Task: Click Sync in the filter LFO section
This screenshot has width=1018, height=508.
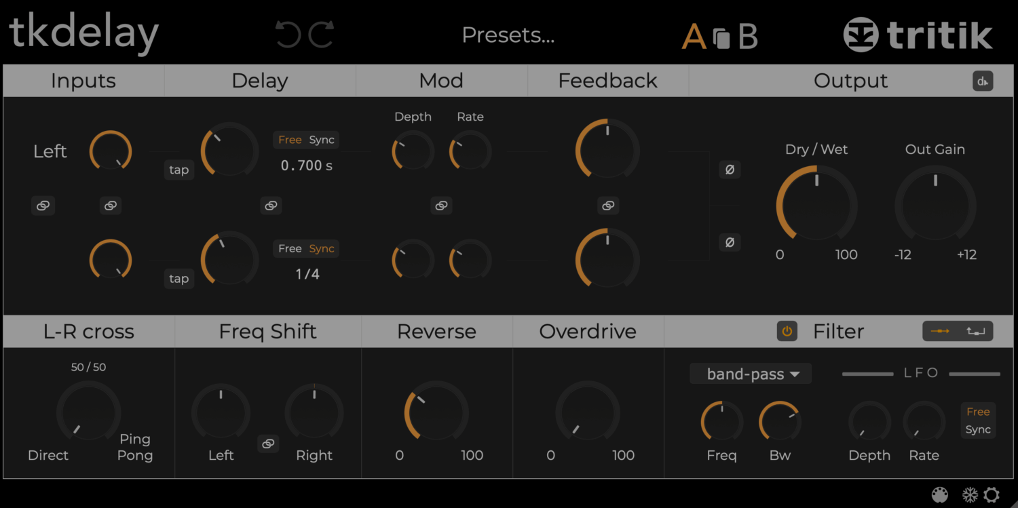Action: pyautogui.click(x=979, y=429)
